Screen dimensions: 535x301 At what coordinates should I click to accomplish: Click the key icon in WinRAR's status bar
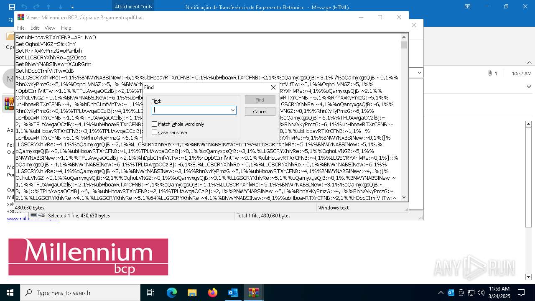point(42,215)
